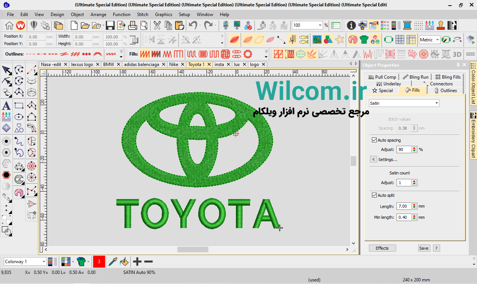Click the Save button in Object Properties
The height and width of the screenshot is (284, 477).
pos(424,248)
